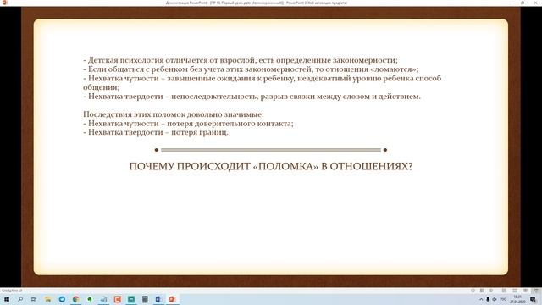The width and height of the screenshot is (542, 305).
Task: Switch to Normal view in status bar
Action: (x=505, y=291)
